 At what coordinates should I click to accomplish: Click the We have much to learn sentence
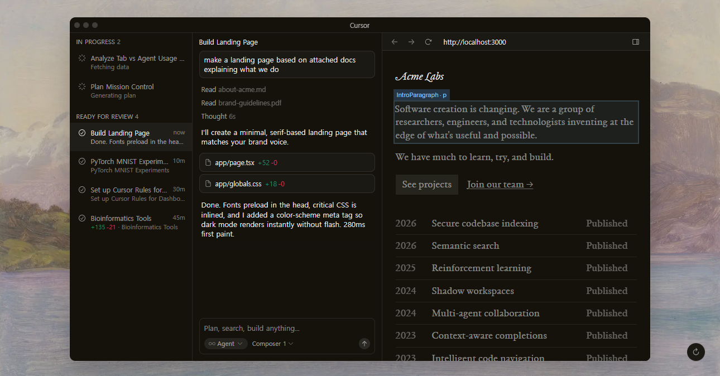point(474,157)
